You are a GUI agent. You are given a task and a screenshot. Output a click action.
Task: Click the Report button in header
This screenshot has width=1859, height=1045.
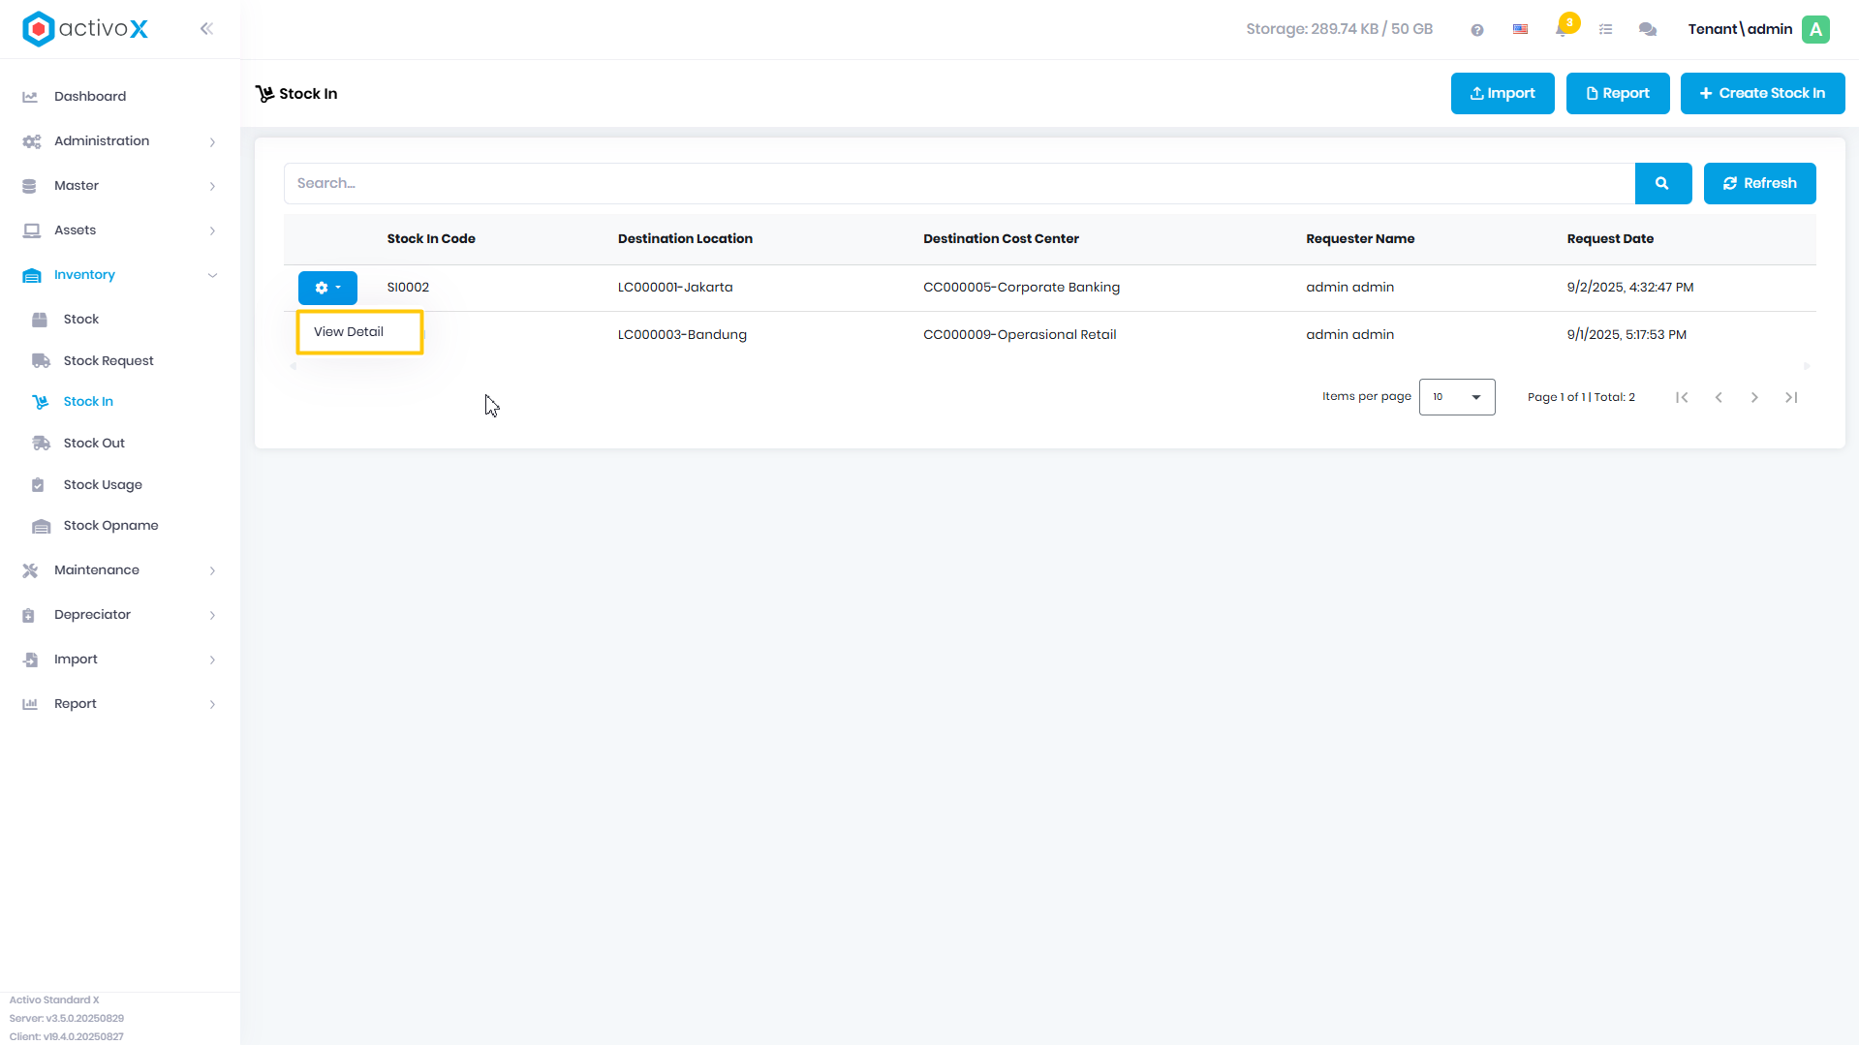point(1618,93)
